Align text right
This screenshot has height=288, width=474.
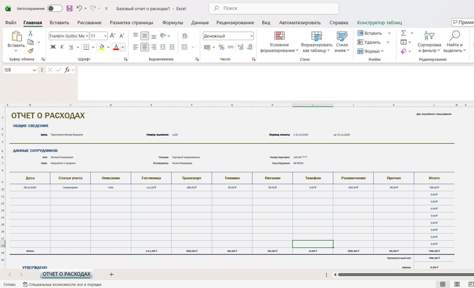pyautogui.click(x=154, y=47)
